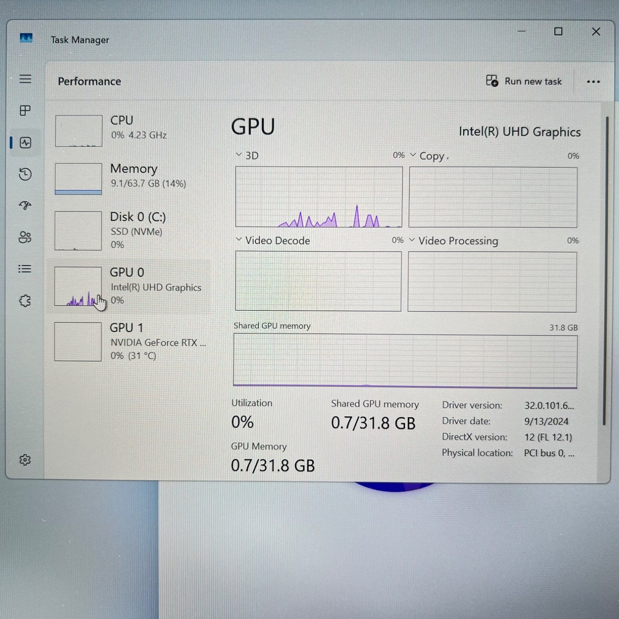Image resolution: width=619 pixels, height=619 pixels.
Task: Click the GPU panel vertical scrollbar
Action: (606, 271)
